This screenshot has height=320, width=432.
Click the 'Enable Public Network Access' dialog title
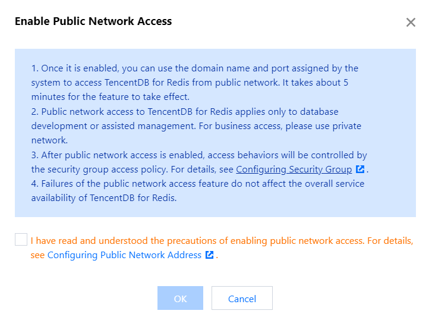point(93,21)
